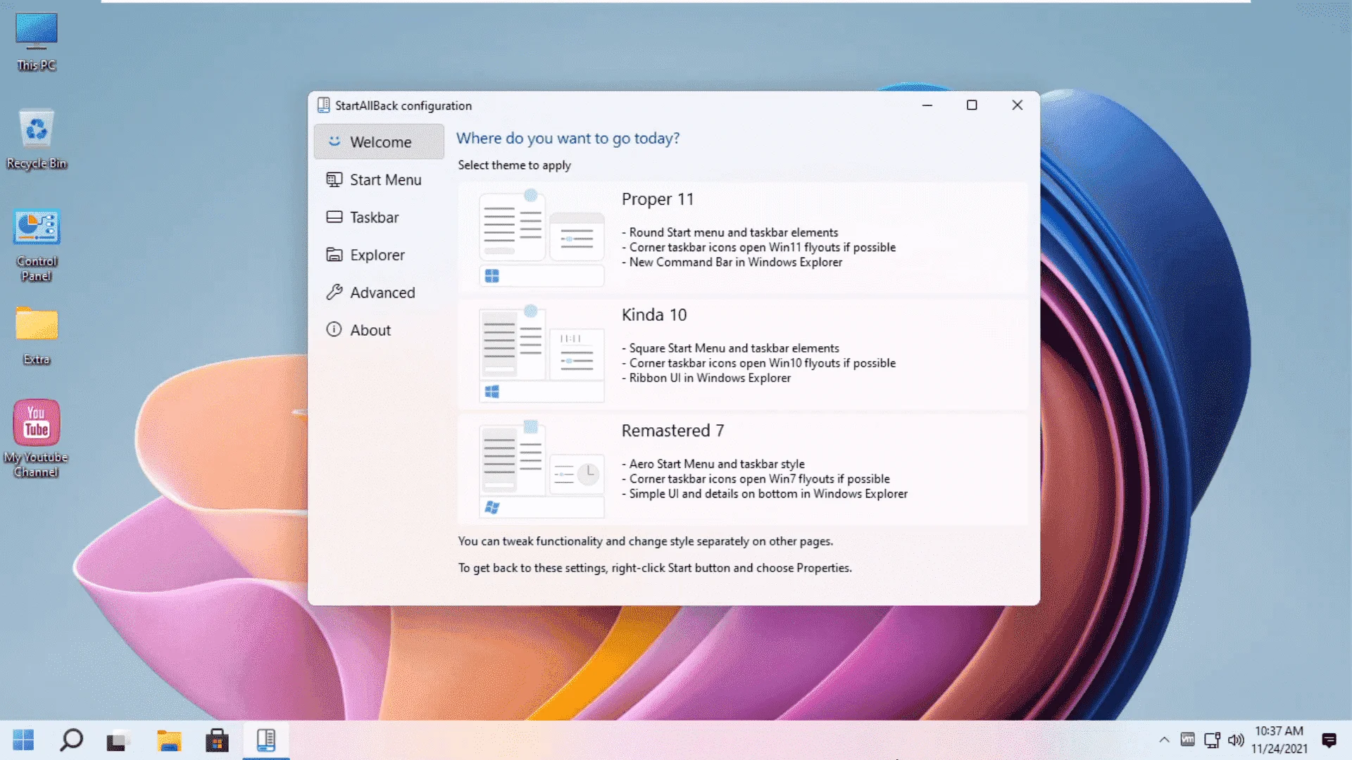The width and height of the screenshot is (1352, 760).
Task: Switch to the Start Menu settings page
Action: 379,179
